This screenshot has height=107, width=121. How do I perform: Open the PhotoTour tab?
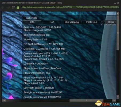tap(91, 22)
